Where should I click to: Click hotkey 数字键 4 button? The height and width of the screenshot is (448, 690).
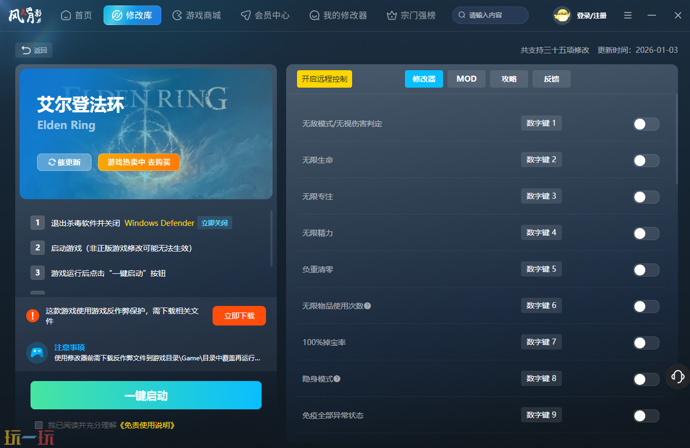point(541,232)
